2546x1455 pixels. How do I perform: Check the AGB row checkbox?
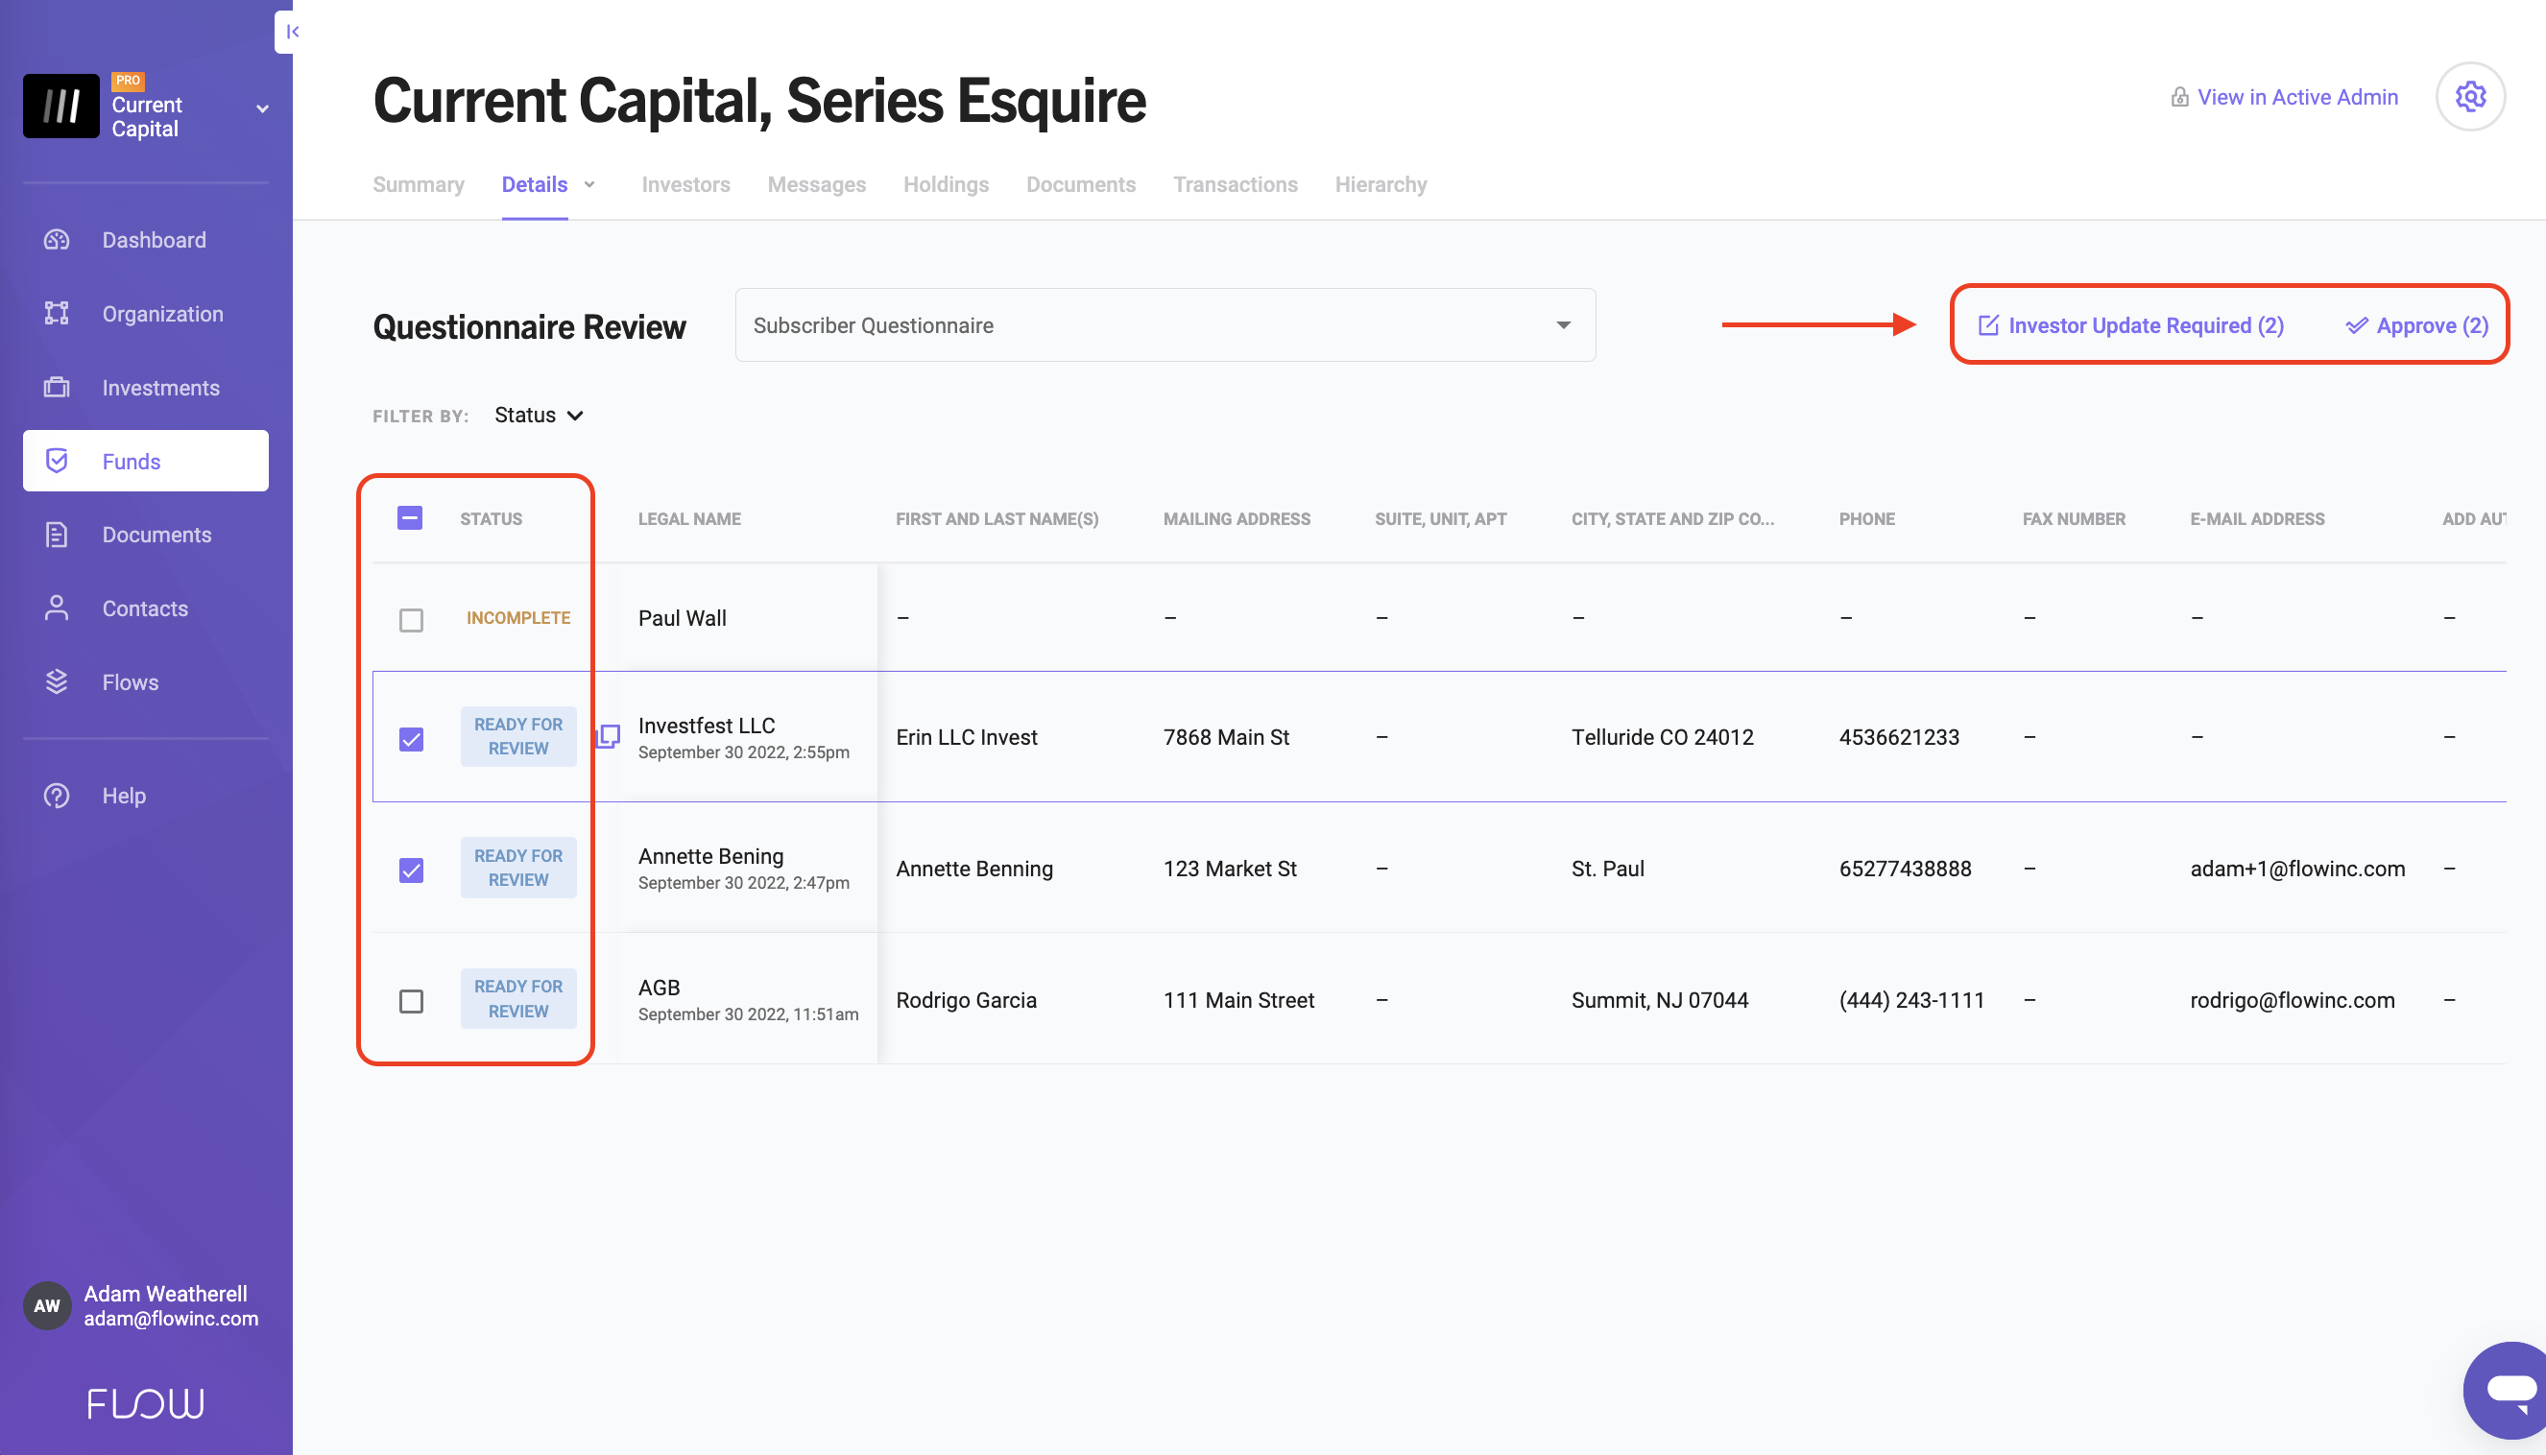tap(411, 1001)
